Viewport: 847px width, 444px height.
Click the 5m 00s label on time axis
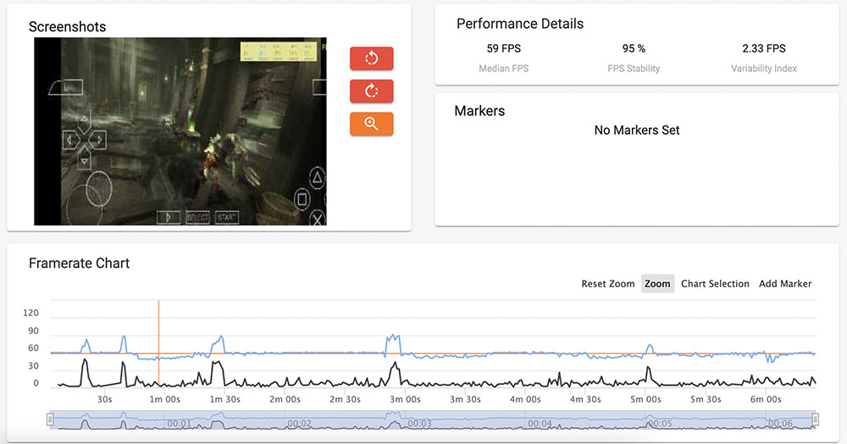pyautogui.click(x=645, y=399)
